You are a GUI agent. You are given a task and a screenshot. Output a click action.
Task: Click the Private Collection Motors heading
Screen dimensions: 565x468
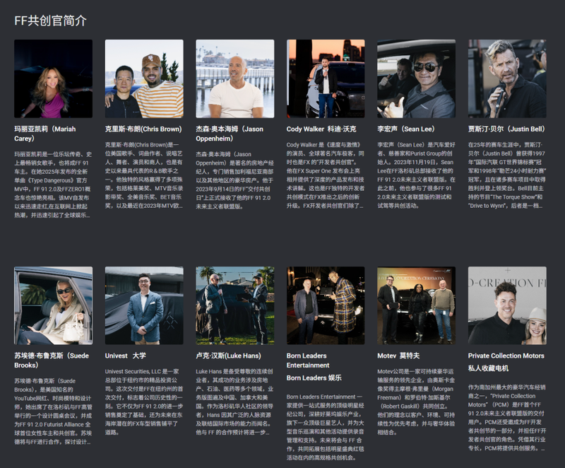tap(506, 356)
